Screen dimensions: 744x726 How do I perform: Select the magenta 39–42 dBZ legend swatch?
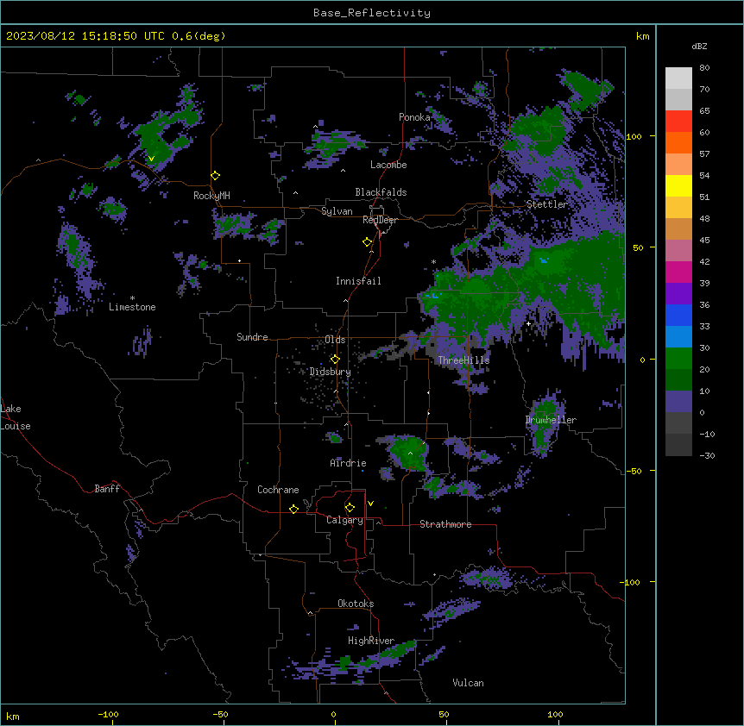(678, 272)
